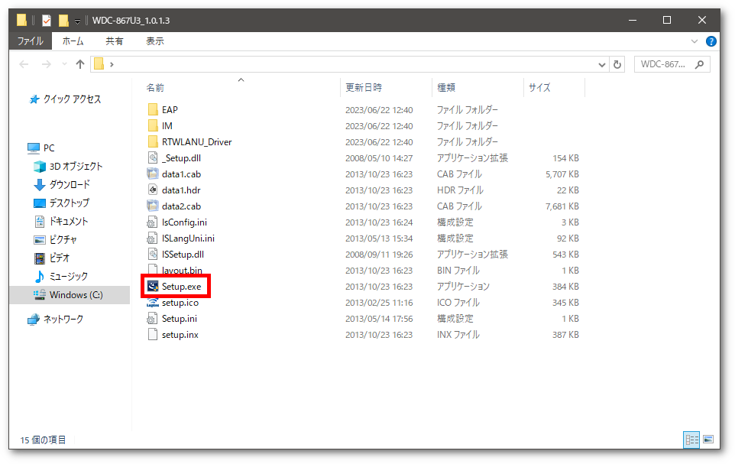
Task: Click the Setup.exe application icon
Action: (153, 286)
